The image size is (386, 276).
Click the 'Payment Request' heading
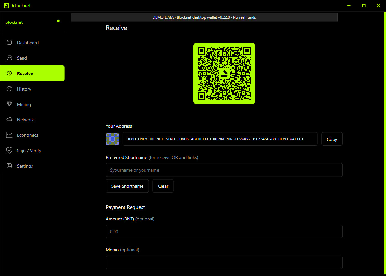coord(125,207)
